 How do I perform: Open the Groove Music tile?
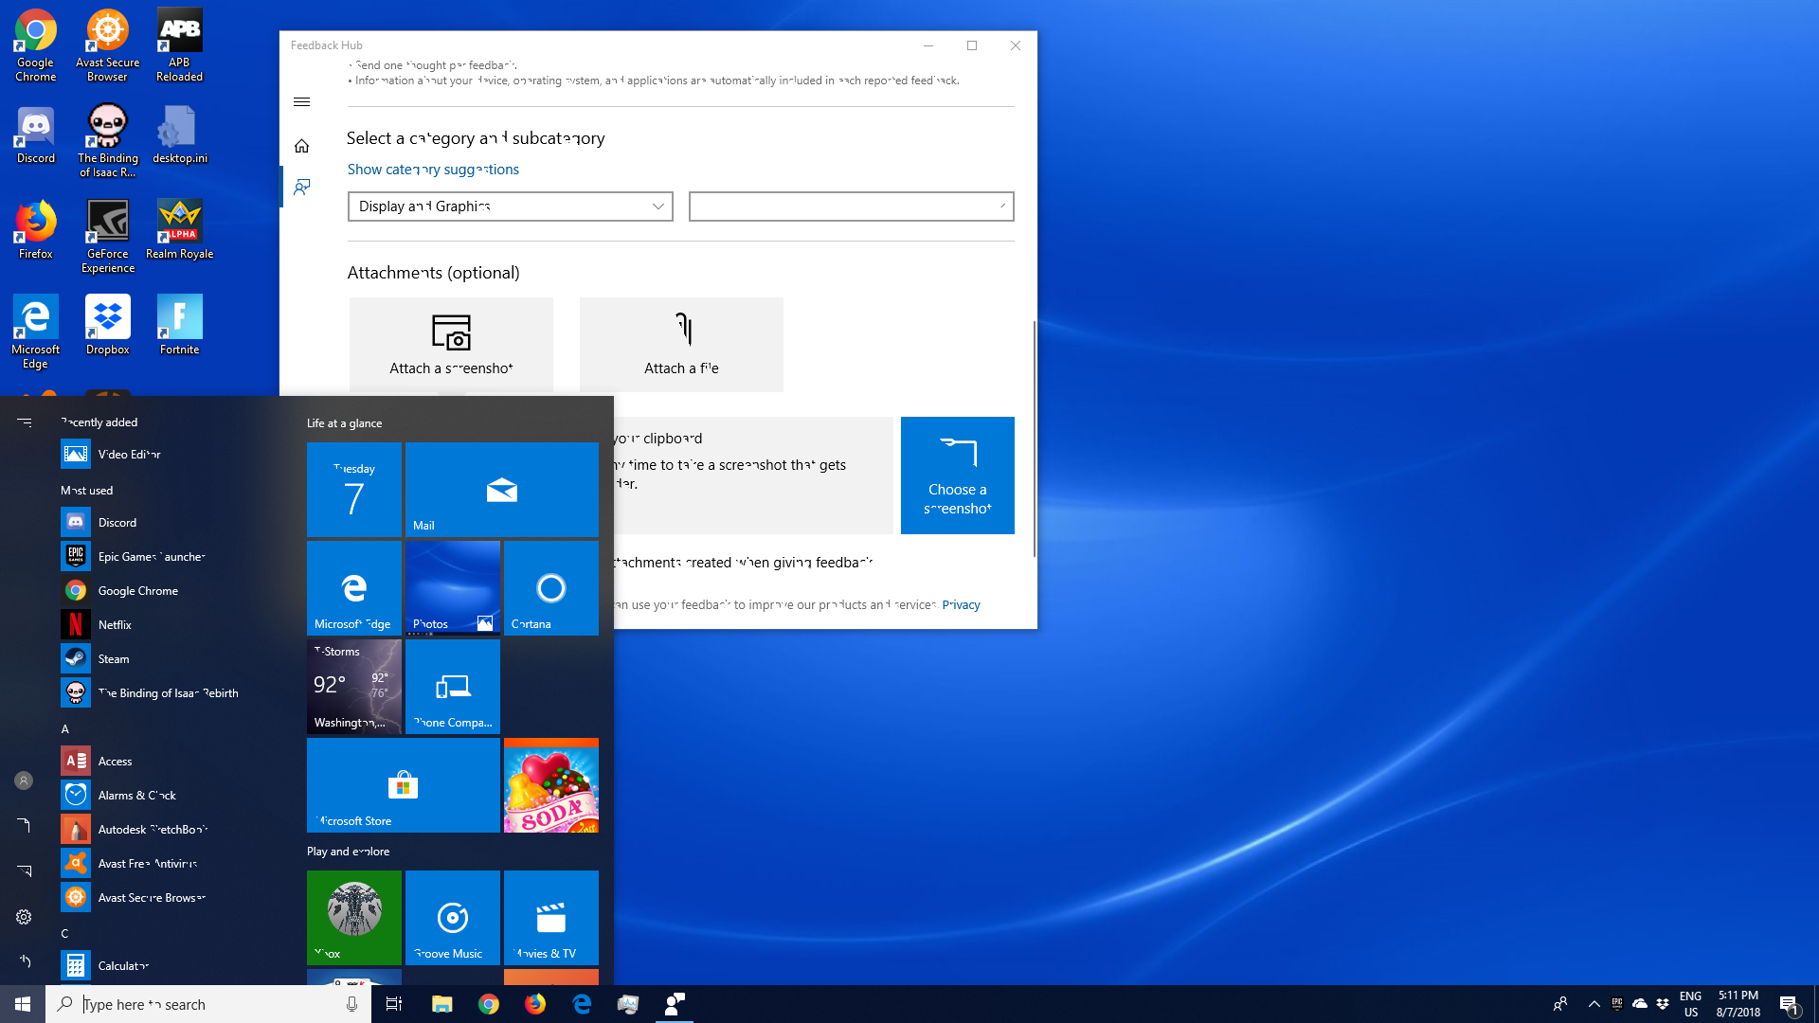(453, 918)
